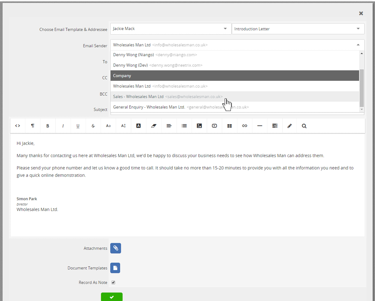The image size is (375, 301).
Task: Toggle bold formatting in editor toolbar
Action: pos(48,126)
